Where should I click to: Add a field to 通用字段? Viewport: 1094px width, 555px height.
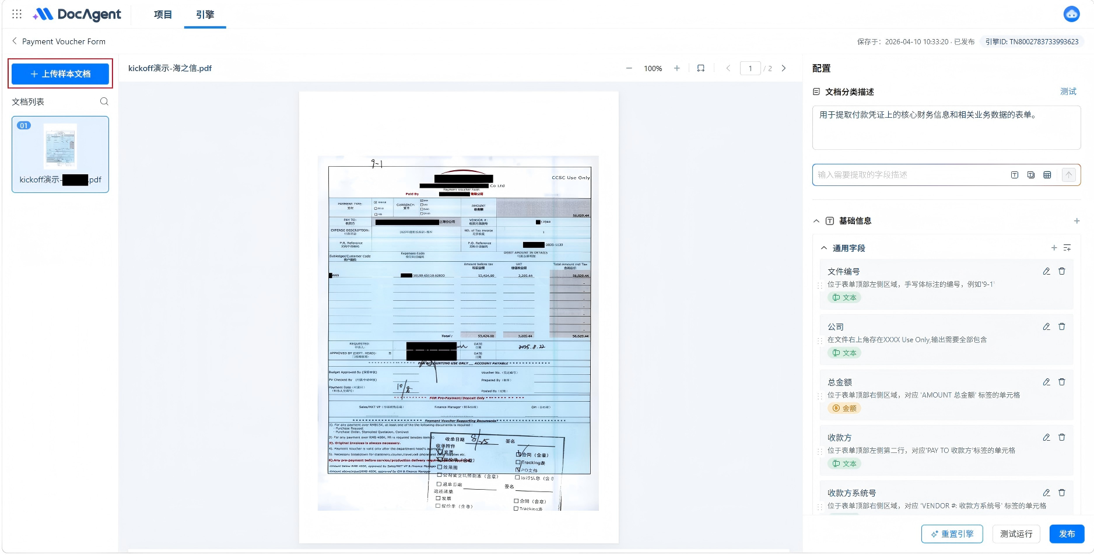1054,248
